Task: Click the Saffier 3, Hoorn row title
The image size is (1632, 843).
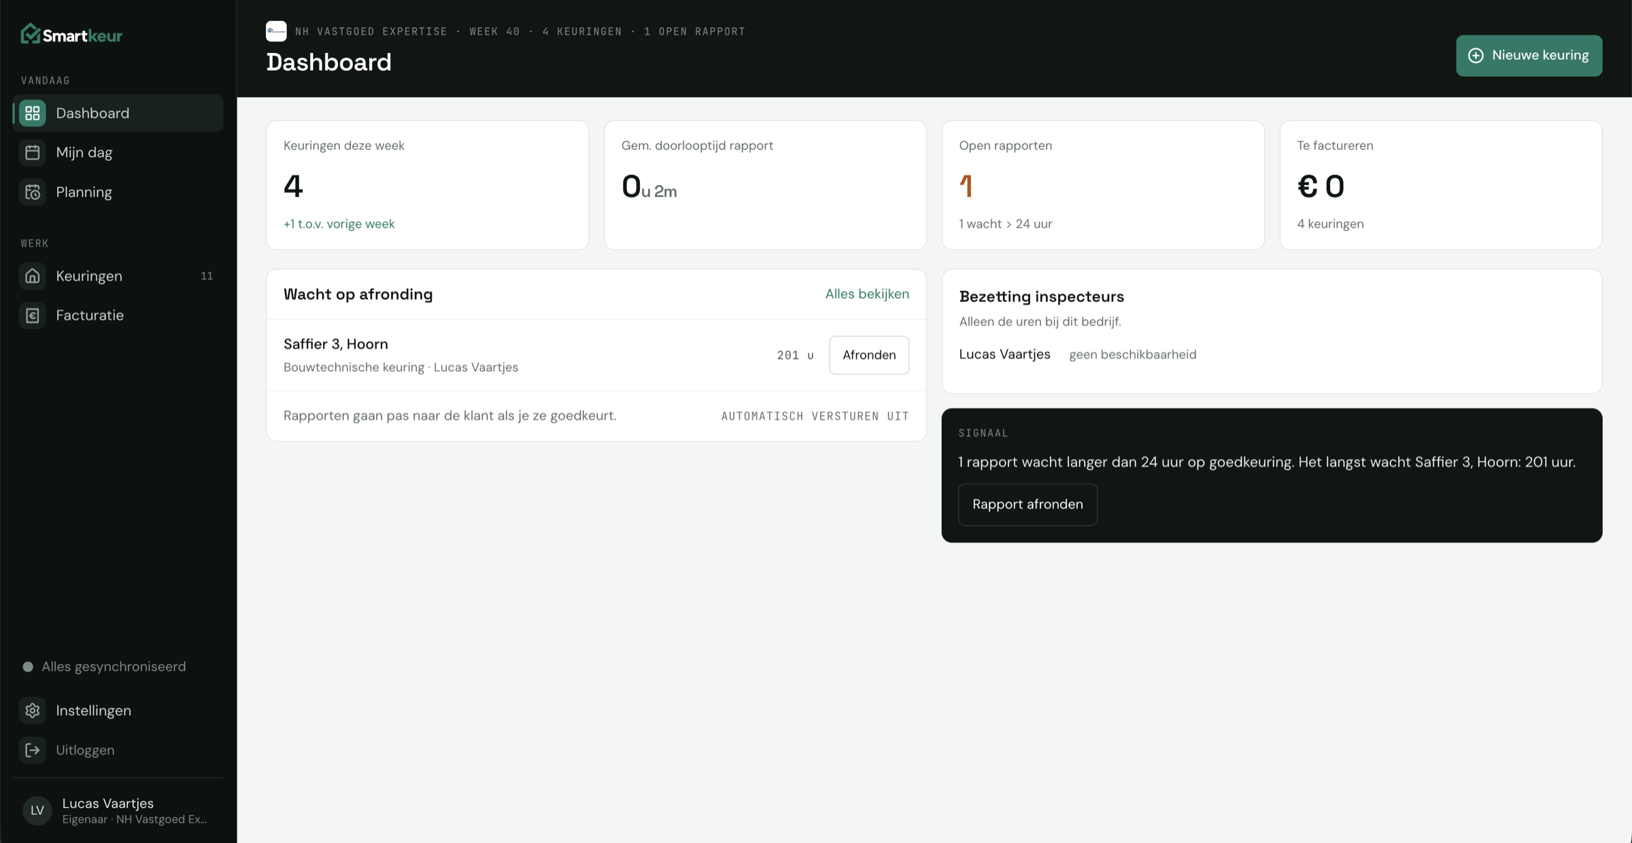Action: [x=336, y=344]
